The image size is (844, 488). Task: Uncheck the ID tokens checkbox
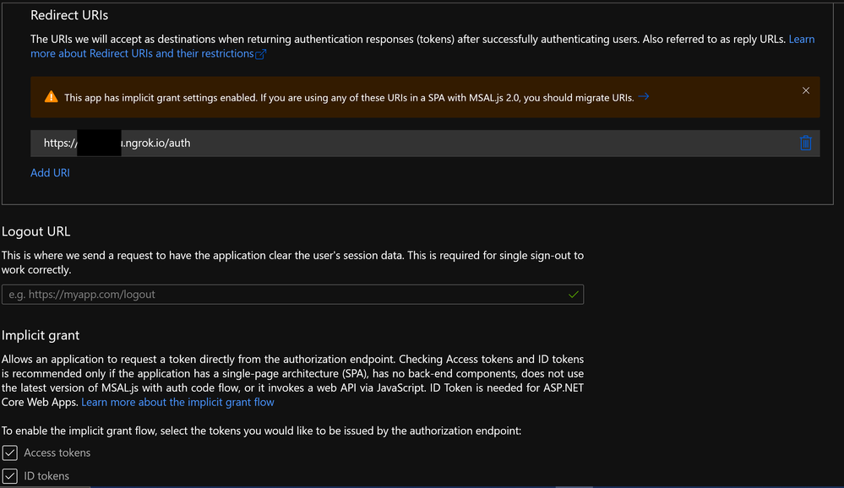coord(9,475)
